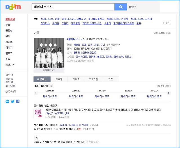
Task: Click the question mark next to 2014.8.6
Action: pyautogui.click(x=93, y=61)
